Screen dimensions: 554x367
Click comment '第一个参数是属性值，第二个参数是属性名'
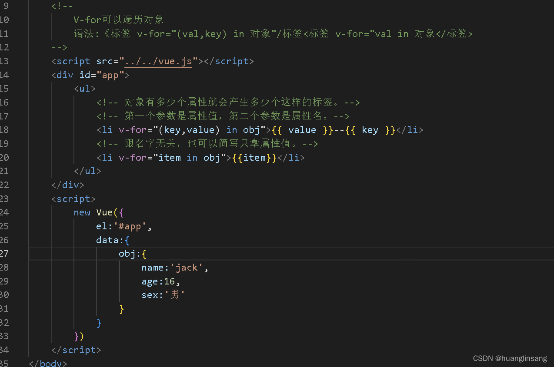point(226,116)
